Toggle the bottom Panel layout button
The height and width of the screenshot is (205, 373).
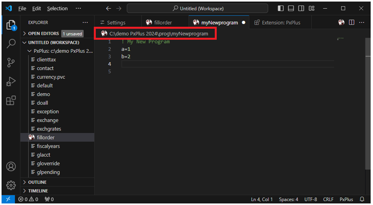291,8
